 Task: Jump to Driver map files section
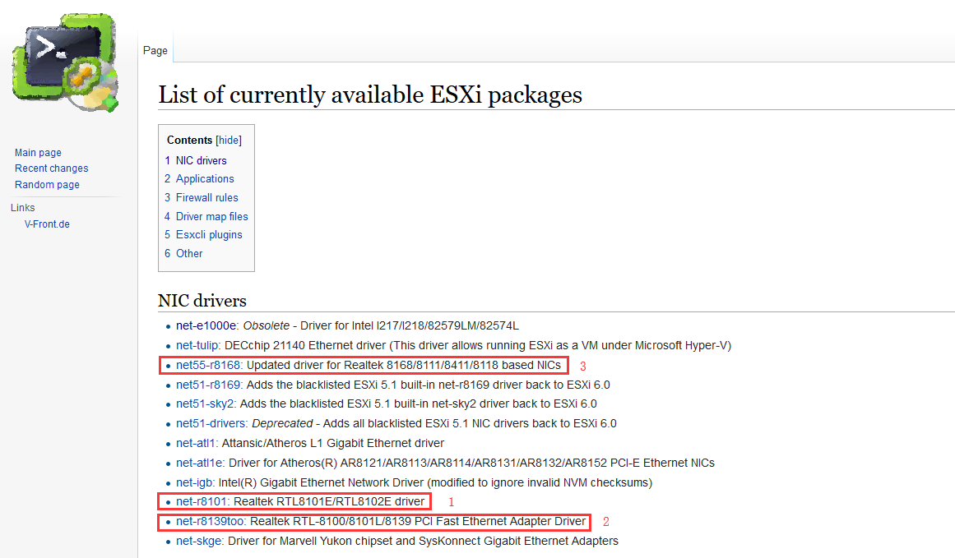tap(211, 216)
